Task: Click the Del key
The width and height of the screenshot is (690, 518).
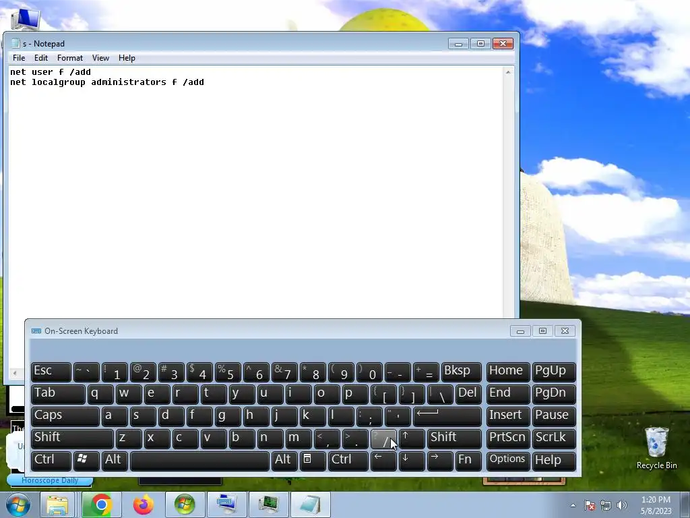Action: 468,394
